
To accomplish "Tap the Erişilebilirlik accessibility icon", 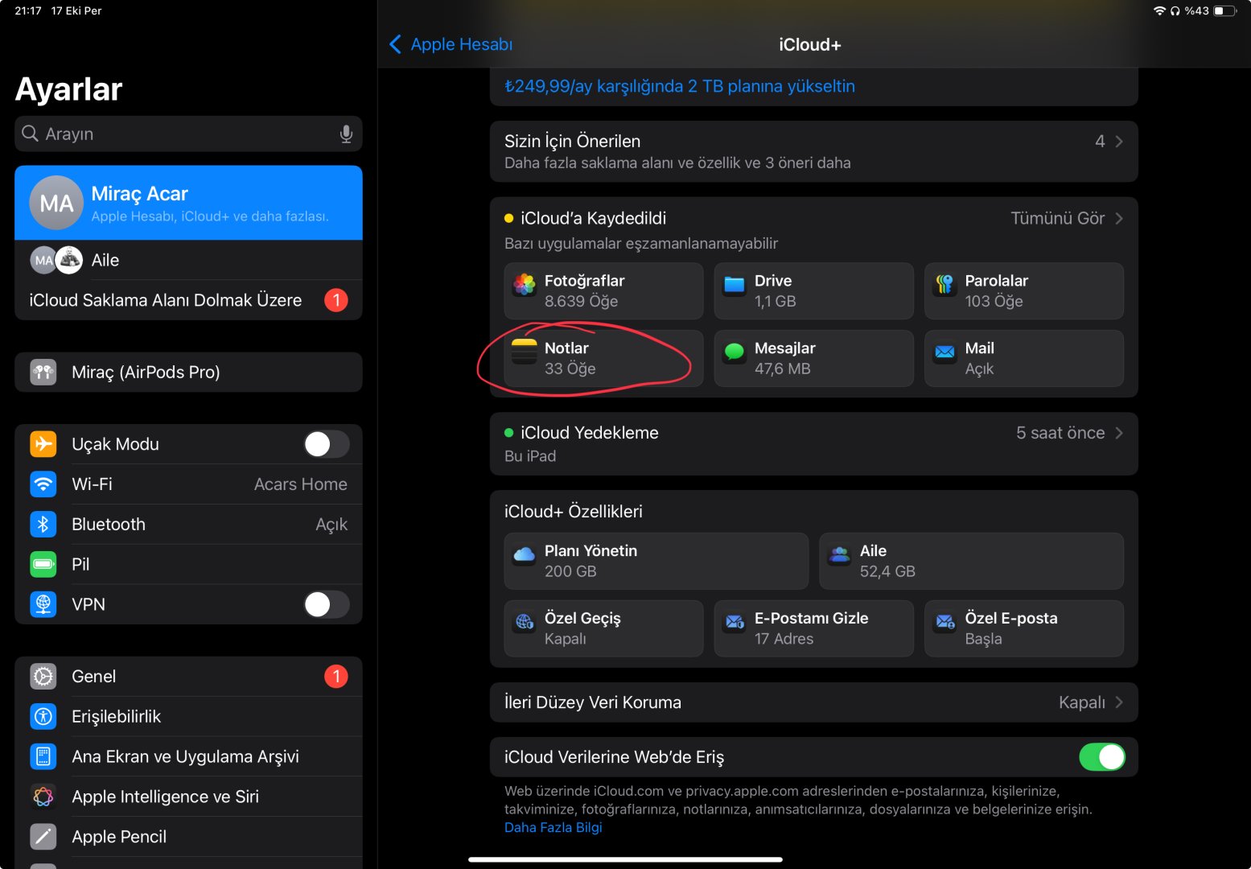I will 43,716.
